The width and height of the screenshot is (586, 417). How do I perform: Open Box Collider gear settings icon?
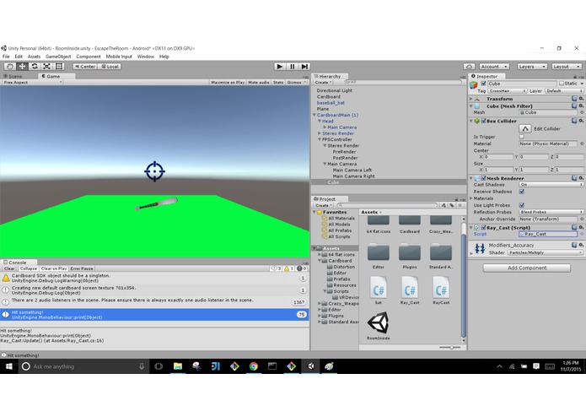tap(581, 121)
